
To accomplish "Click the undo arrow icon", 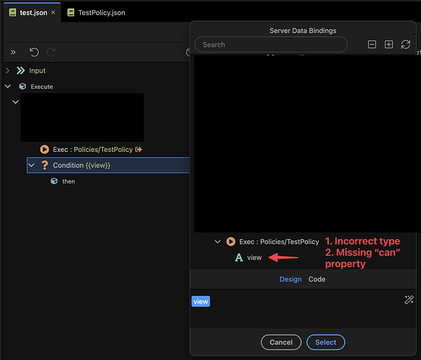I will tap(34, 52).
